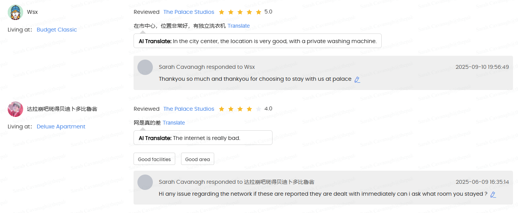The image size is (518, 213).
Task: Click Sarah Cavanagh's avatar in the Wsx reply
Action: (x=145, y=67)
